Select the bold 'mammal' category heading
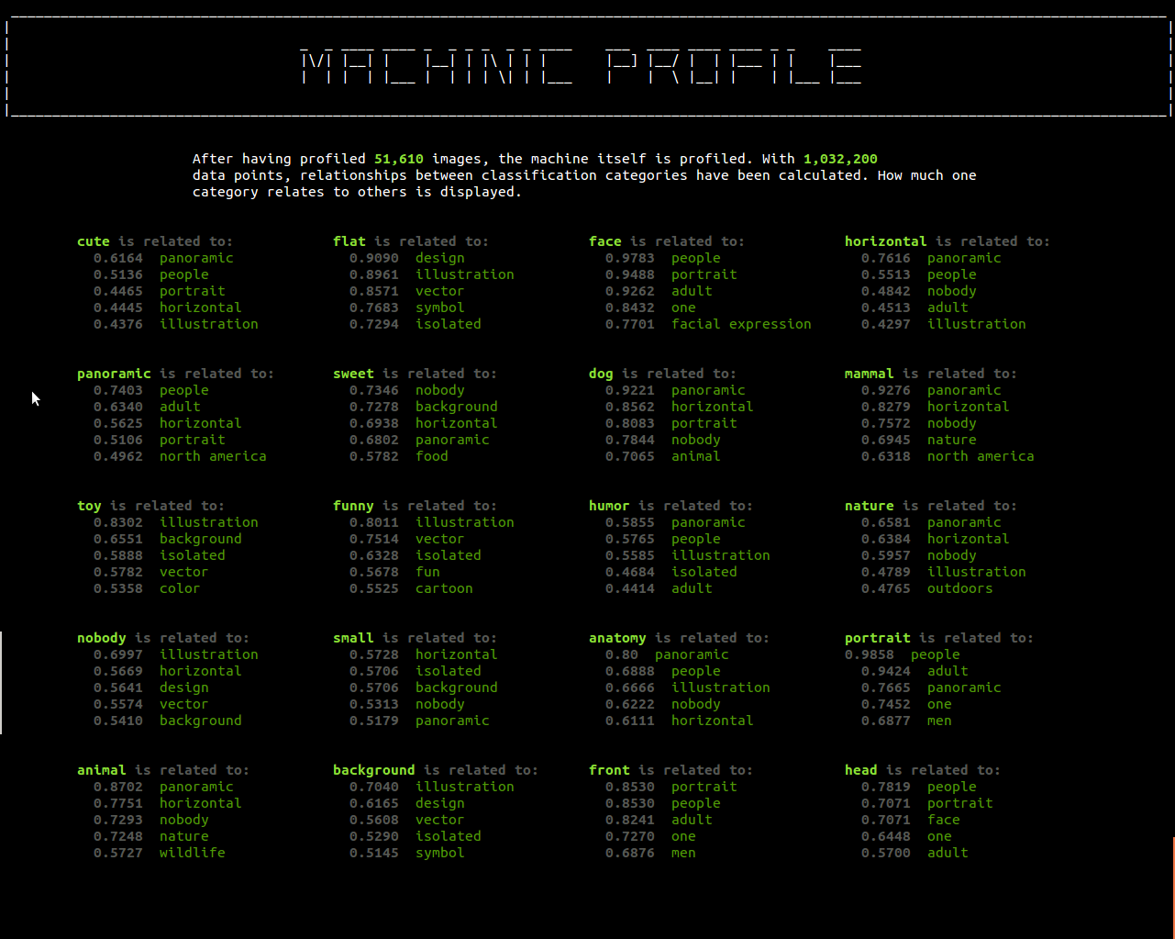Screen dimensions: 1175x939 click(x=870, y=374)
